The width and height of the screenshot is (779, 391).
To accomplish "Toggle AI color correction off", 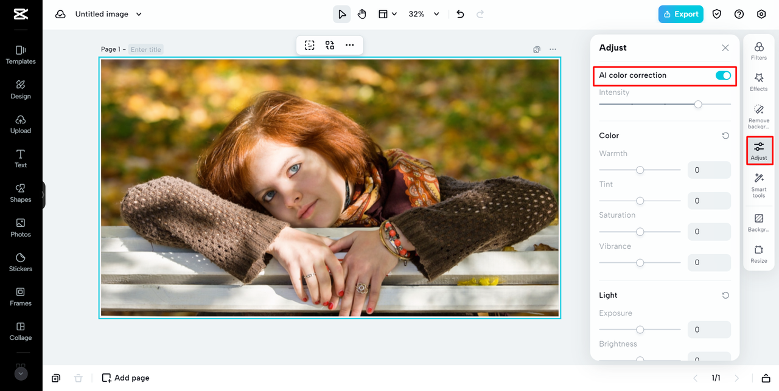I will pyautogui.click(x=723, y=75).
